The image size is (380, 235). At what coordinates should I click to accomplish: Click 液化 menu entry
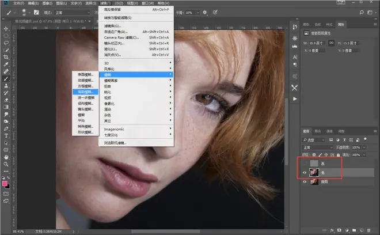pyautogui.click(x=136, y=49)
